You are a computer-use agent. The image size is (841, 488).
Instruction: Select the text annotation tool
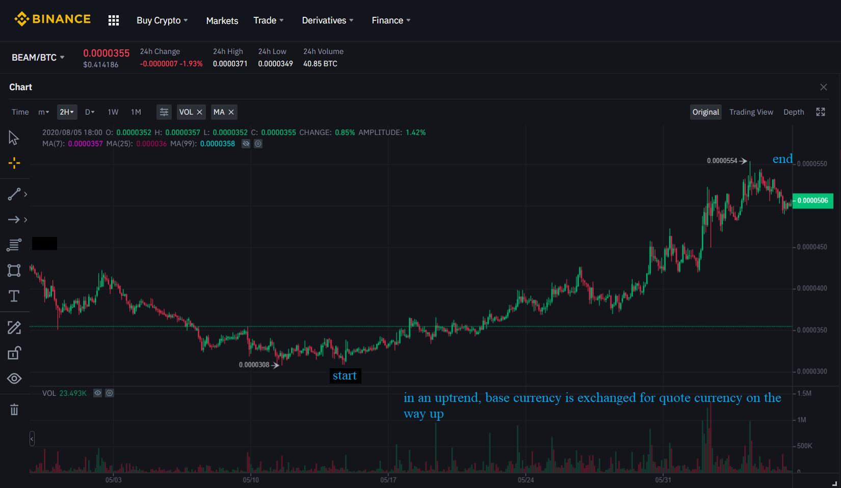(14, 296)
